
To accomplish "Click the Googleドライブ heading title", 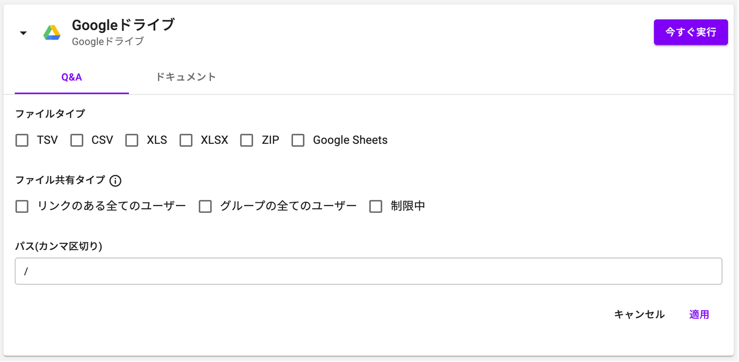I will [123, 25].
